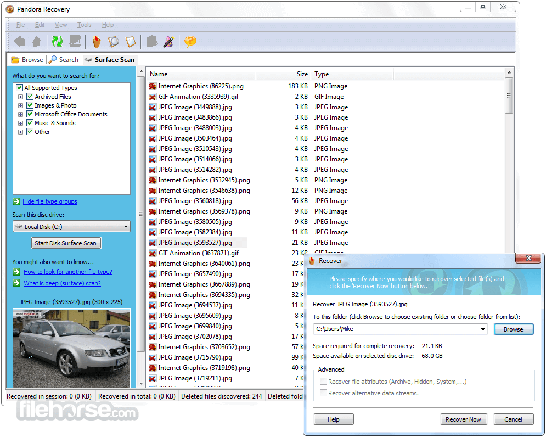Click the green arrow beside Hide file type groups

tap(16, 201)
